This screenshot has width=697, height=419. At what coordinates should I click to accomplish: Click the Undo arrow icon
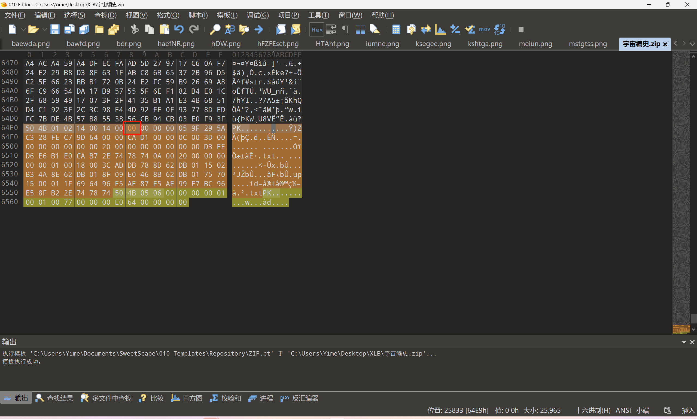click(179, 29)
